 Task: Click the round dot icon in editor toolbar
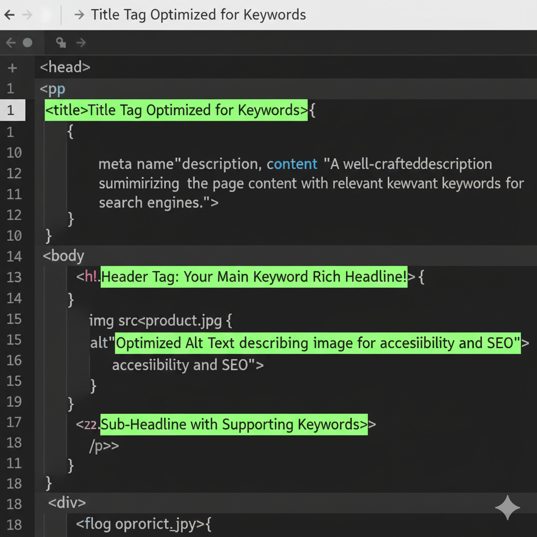27,42
